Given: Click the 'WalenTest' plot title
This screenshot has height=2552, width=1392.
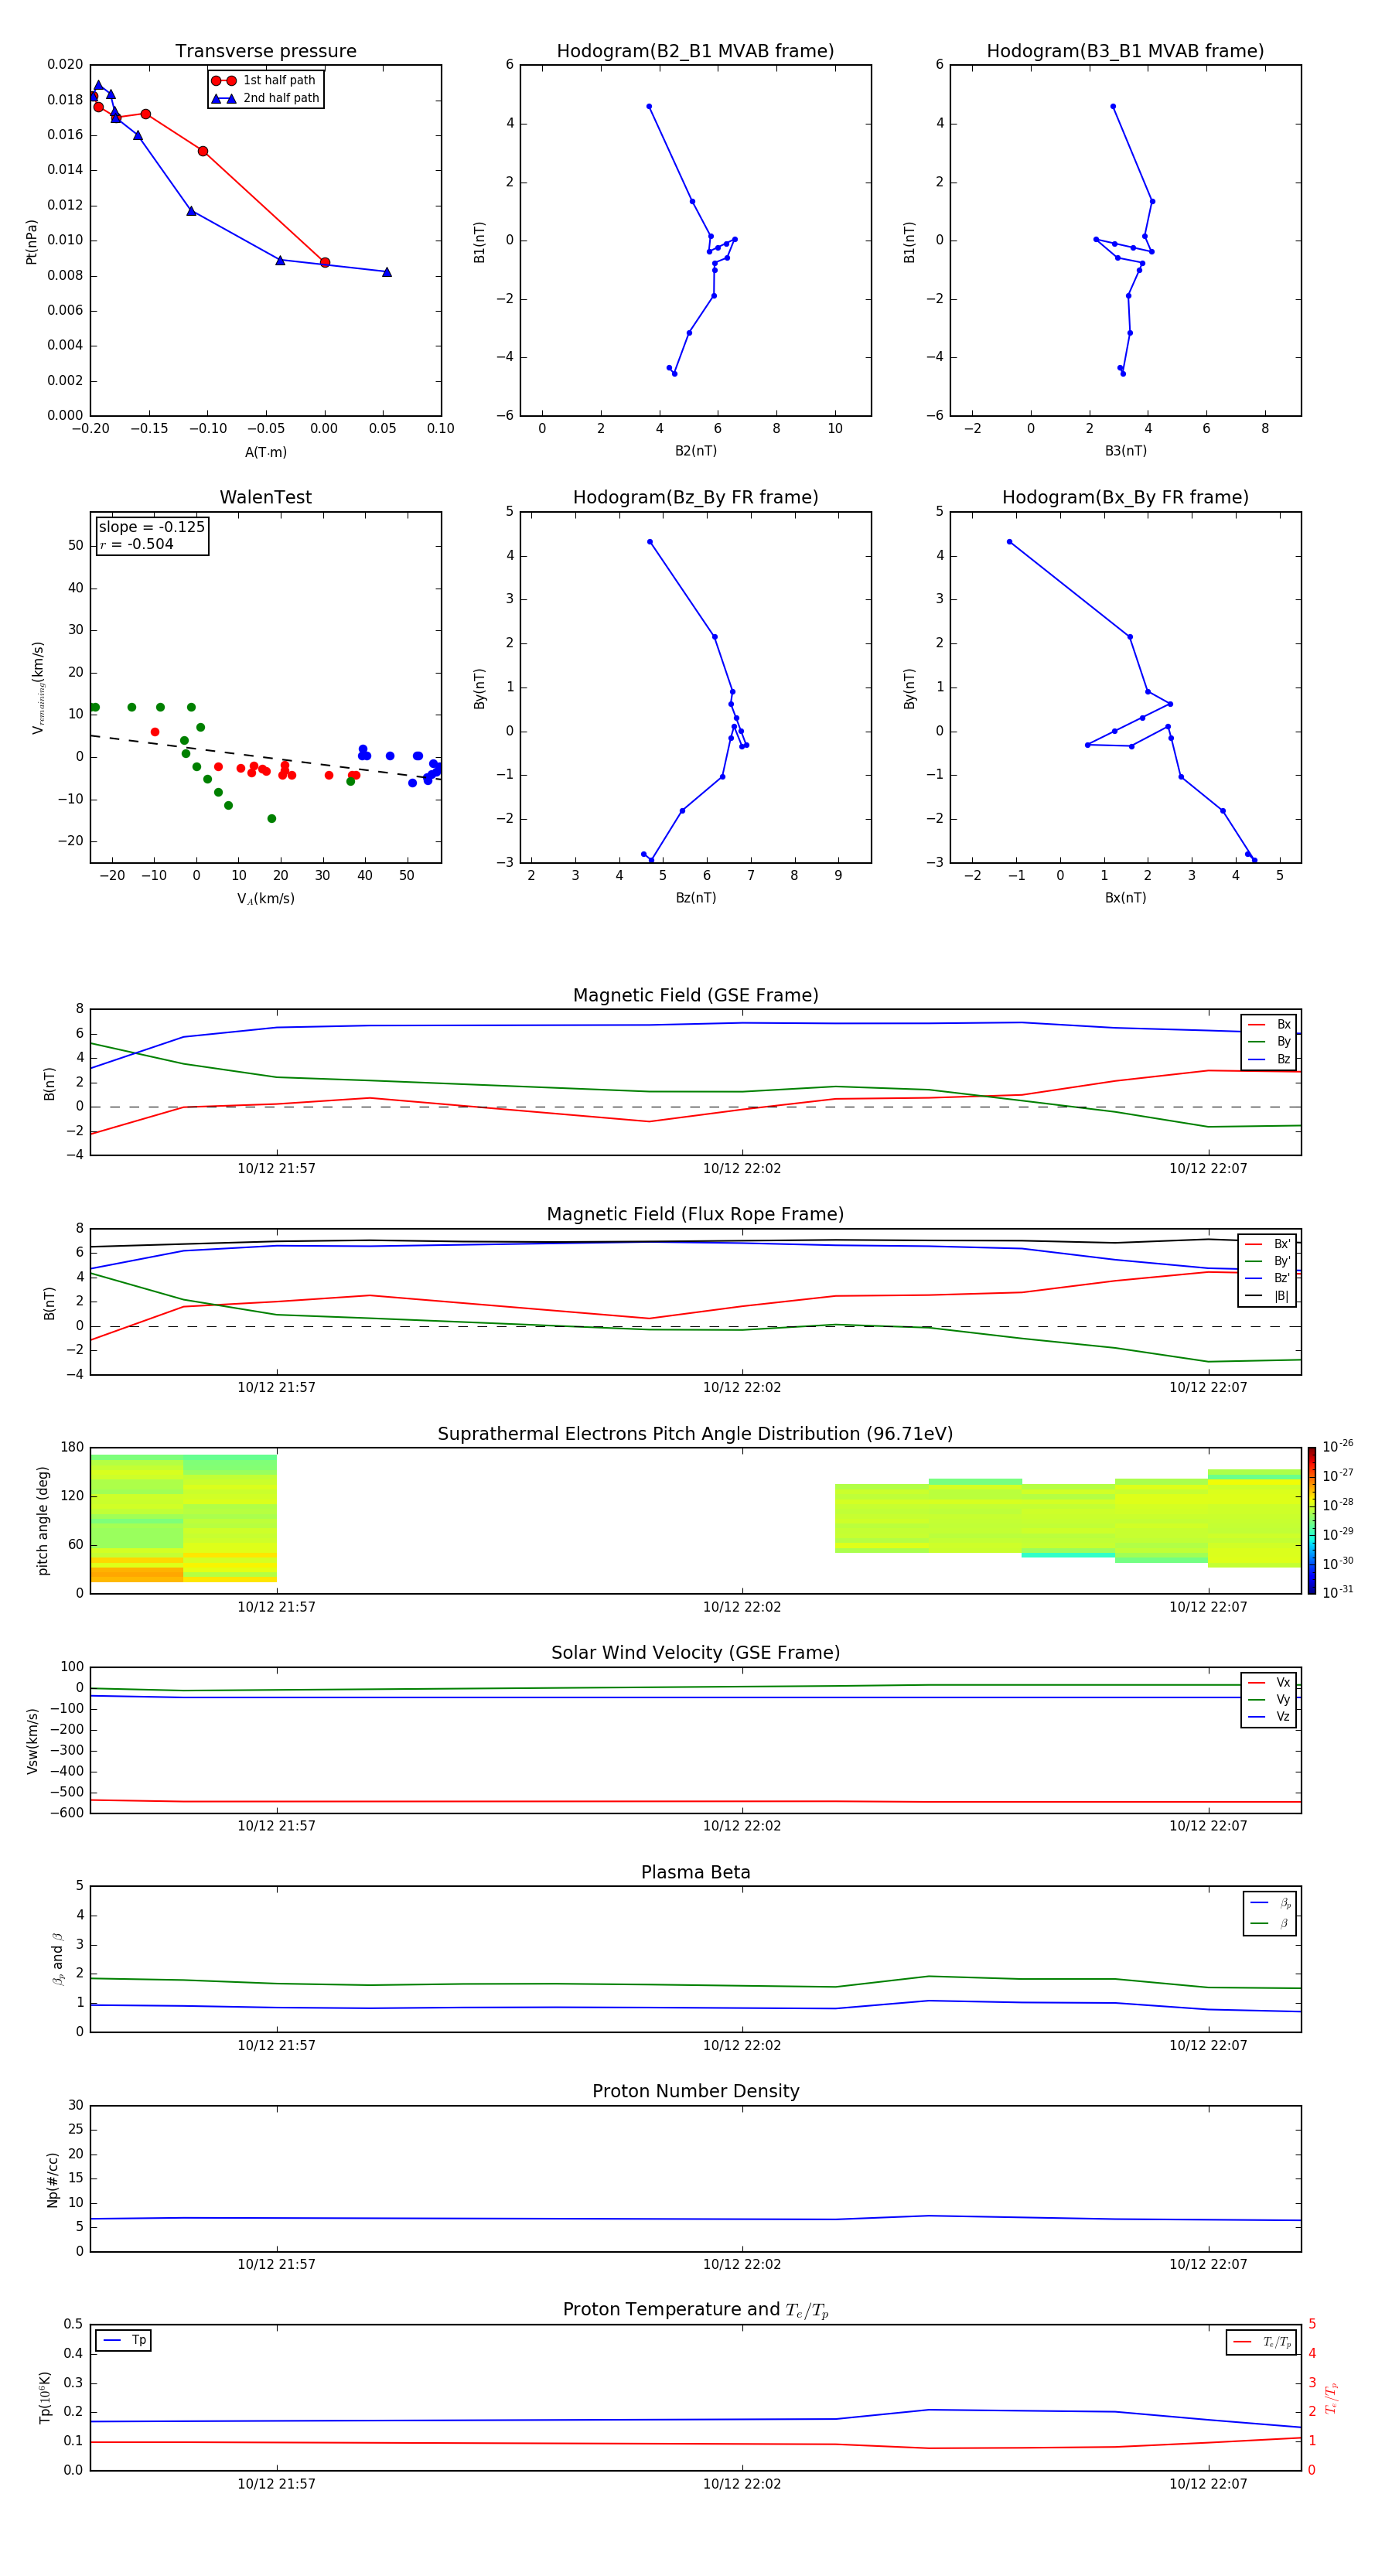Looking at the screenshot, I should 265,497.
